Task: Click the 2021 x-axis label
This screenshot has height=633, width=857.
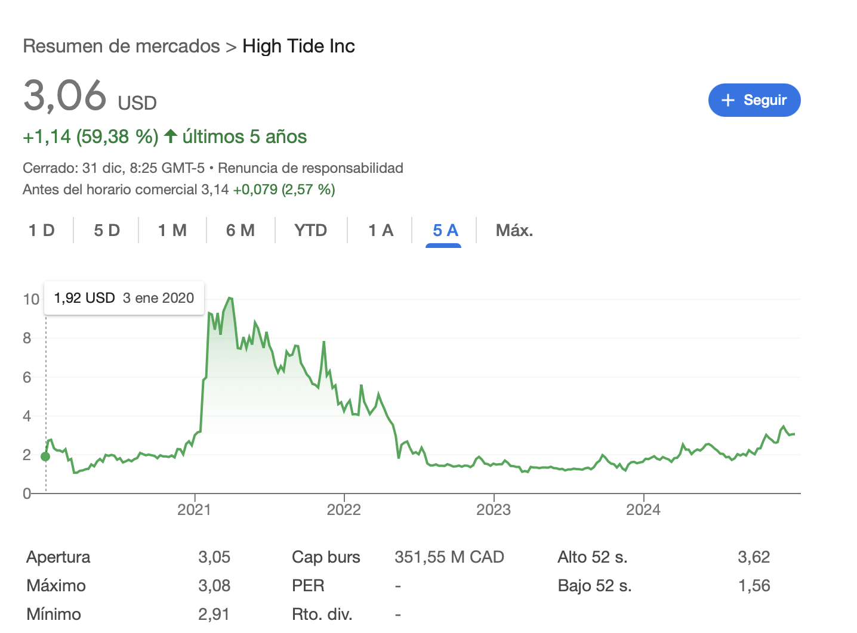Action: pos(195,510)
